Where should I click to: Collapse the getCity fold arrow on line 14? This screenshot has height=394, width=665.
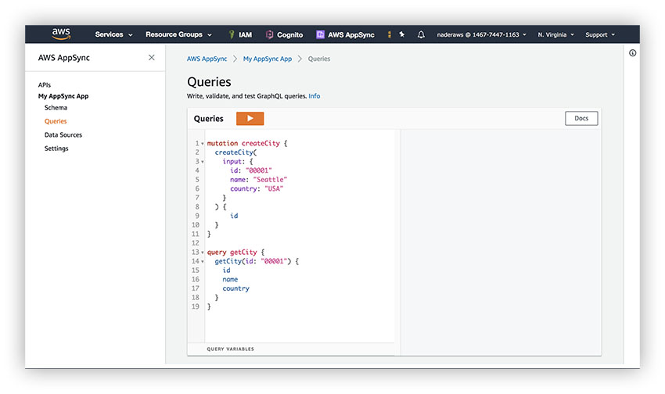tap(203, 261)
